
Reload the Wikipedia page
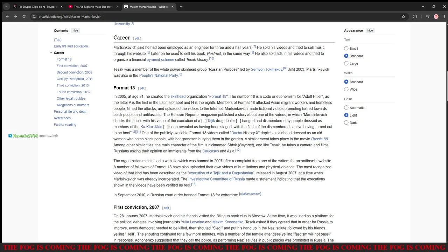[24, 16]
